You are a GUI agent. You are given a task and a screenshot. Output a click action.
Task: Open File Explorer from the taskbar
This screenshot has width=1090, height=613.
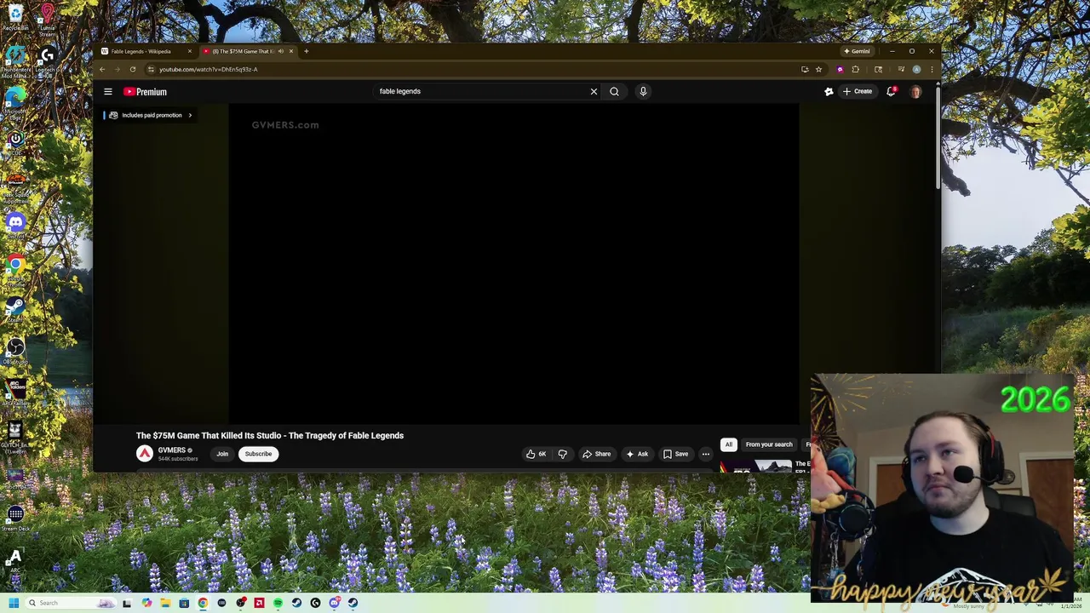165,603
